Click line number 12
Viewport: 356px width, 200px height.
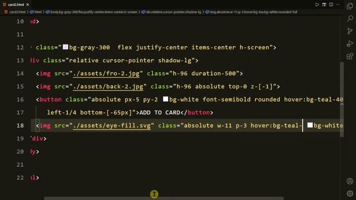(20, 47)
